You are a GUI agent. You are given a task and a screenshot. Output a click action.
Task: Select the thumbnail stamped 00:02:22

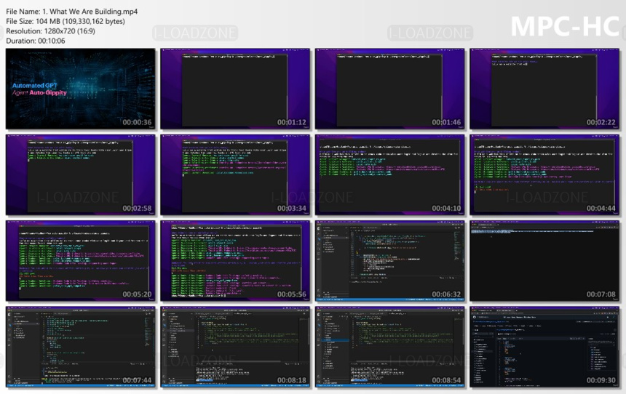[544, 89]
